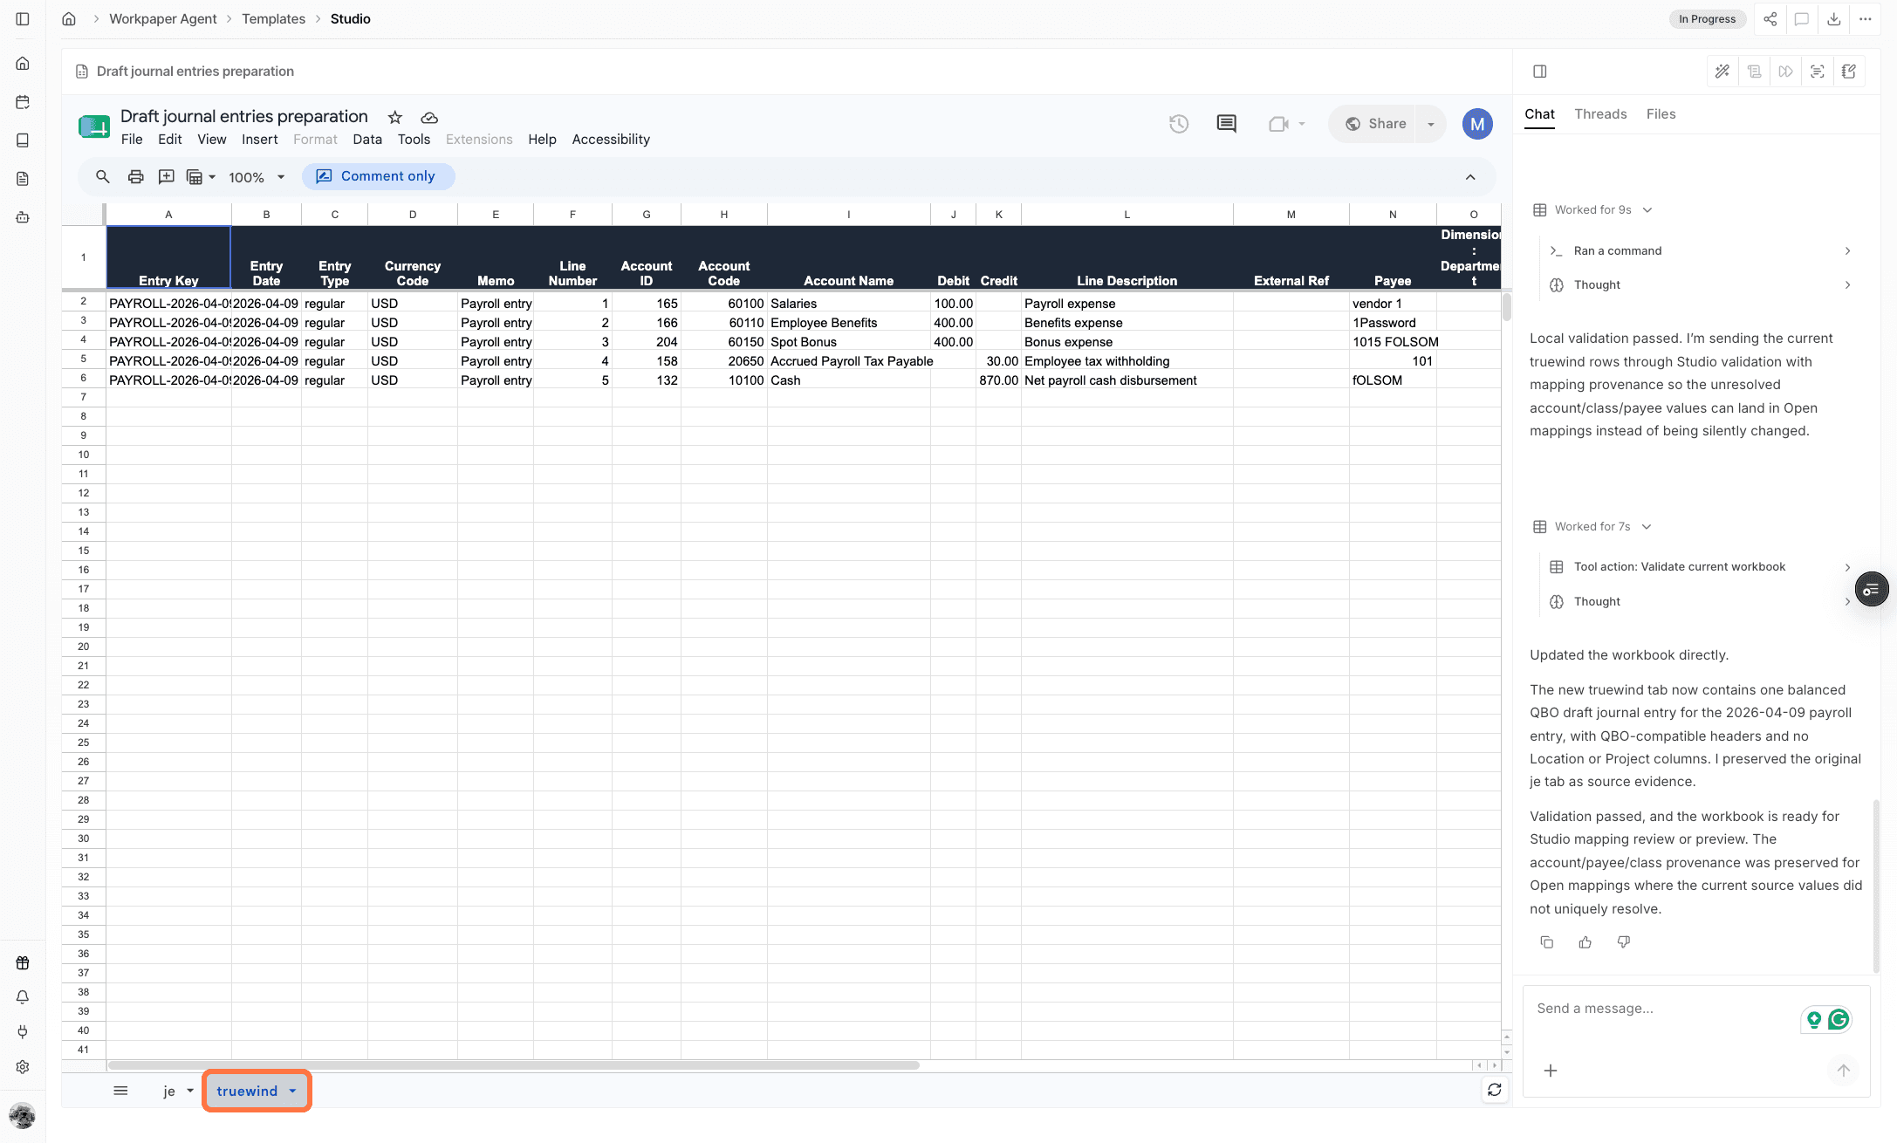Open the agent robot icon in sidebar
The width and height of the screenshot is (1897, 1143).
coord(23,217)
